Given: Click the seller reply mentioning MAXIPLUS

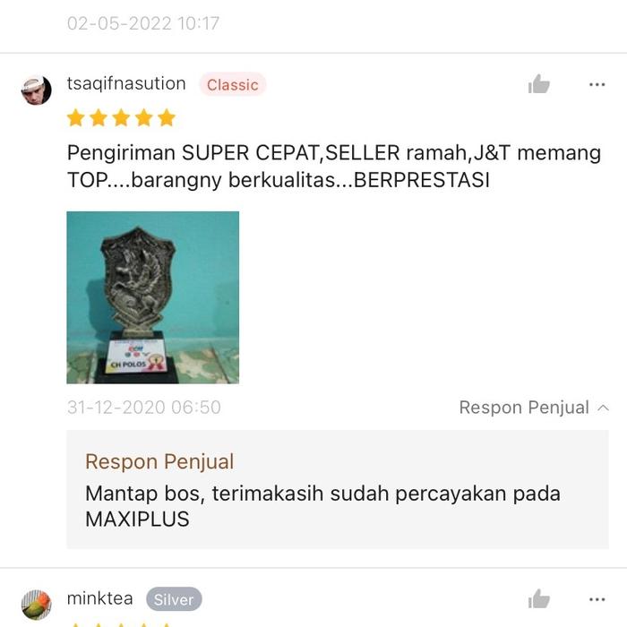Looking at the screenshot, I should (x=322, y=506).
